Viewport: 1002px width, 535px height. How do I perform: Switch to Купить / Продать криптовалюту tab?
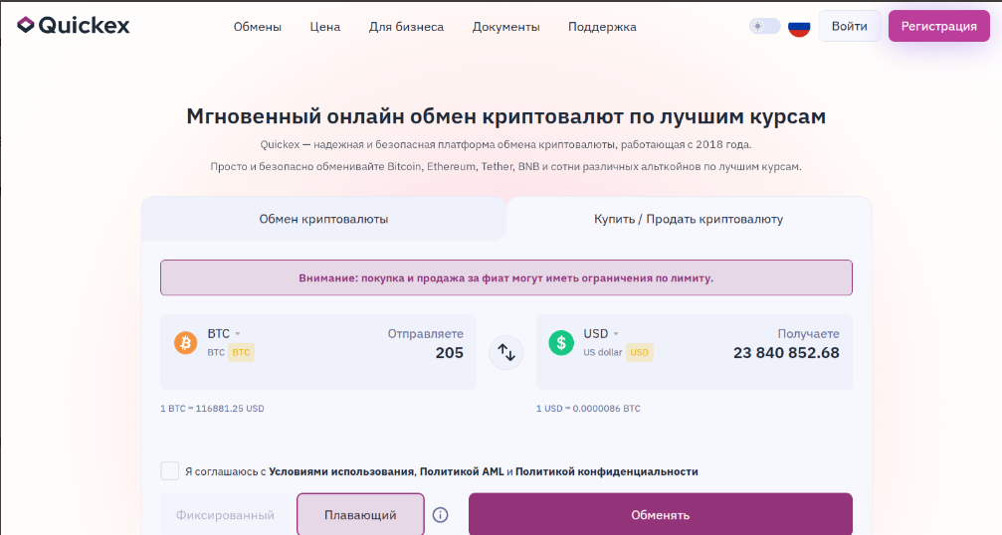tap(689, 219)
